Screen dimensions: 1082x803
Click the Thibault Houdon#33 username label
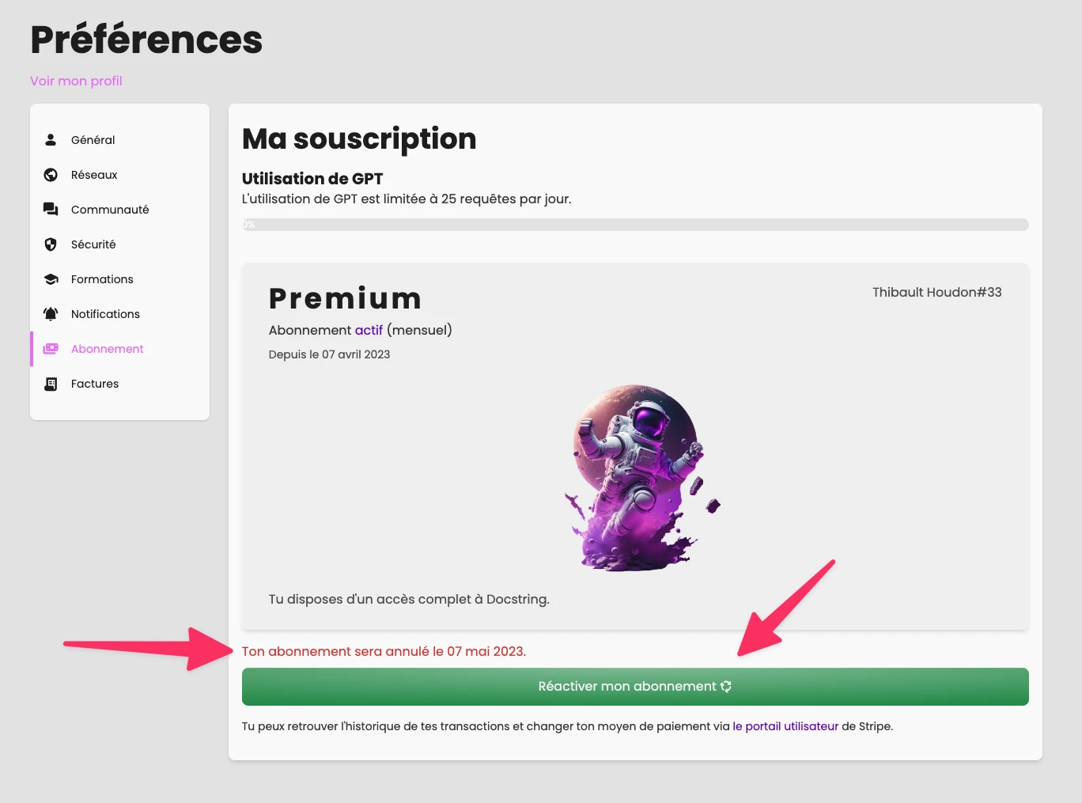pos(936,292)
